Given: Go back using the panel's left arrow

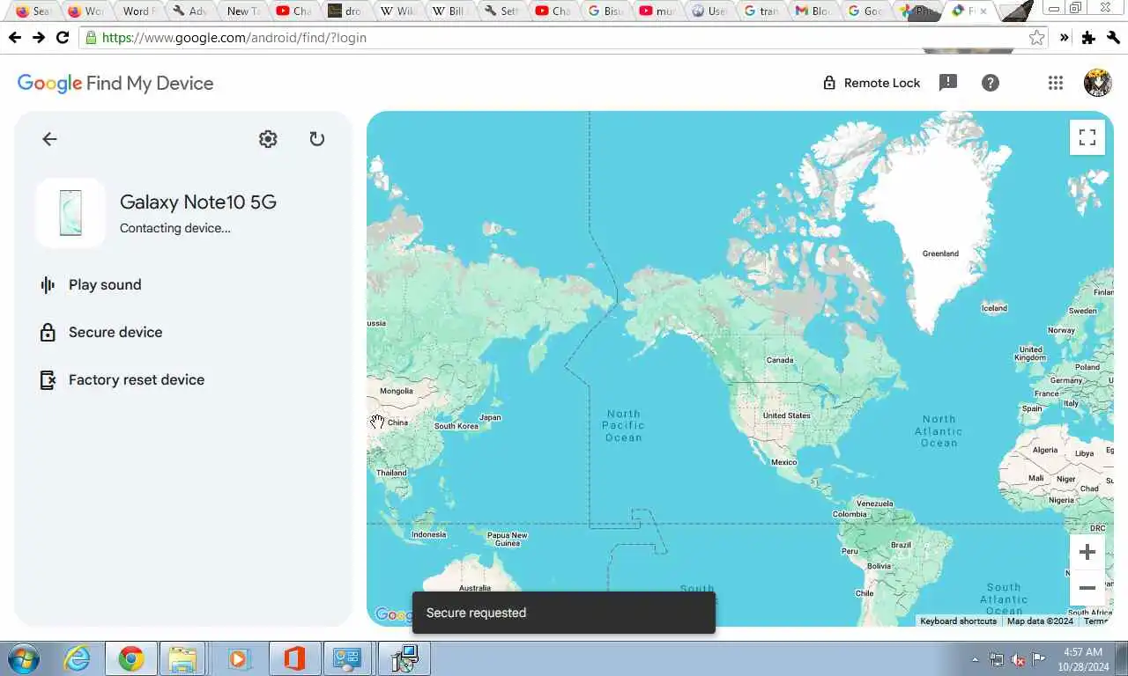Looking at the screenshot, I should tap(49, 139).
